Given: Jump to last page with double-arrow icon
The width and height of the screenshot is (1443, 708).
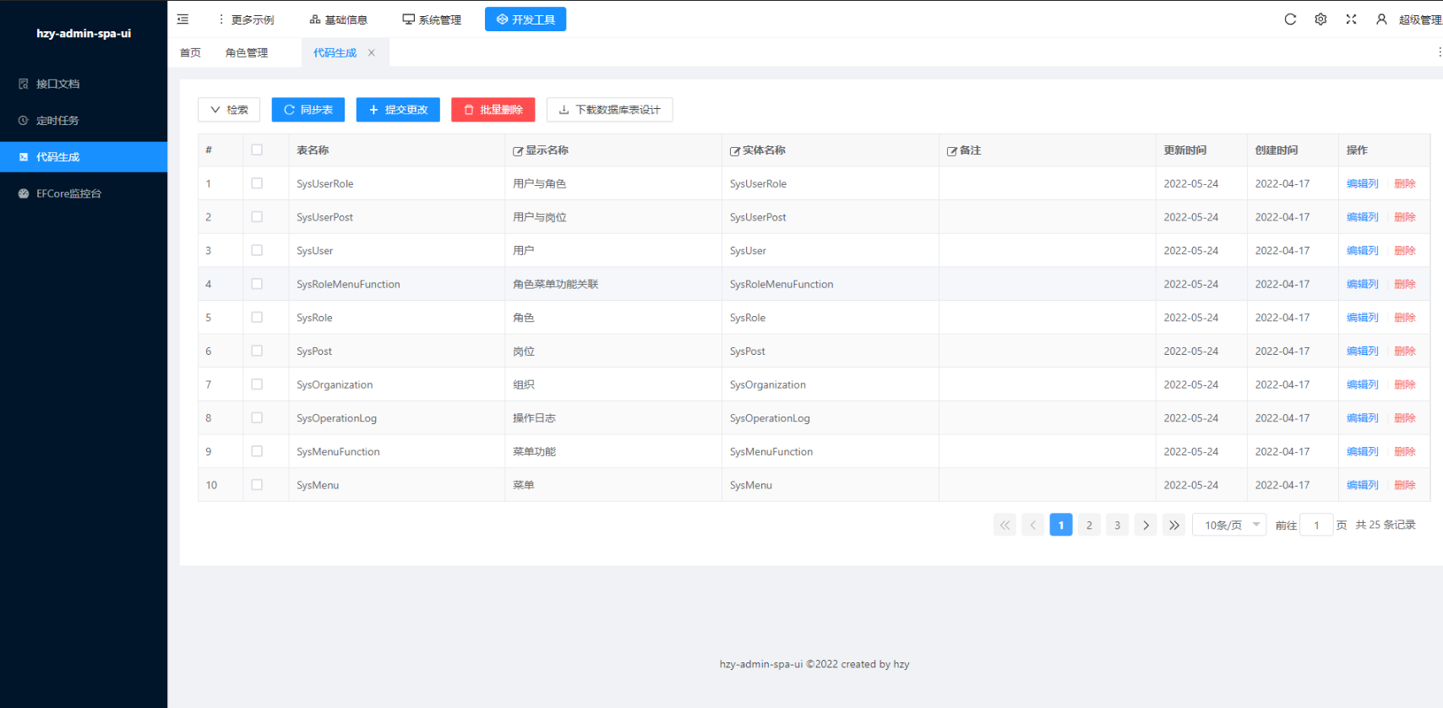Looking at the screenshot, I should 1173,525.
